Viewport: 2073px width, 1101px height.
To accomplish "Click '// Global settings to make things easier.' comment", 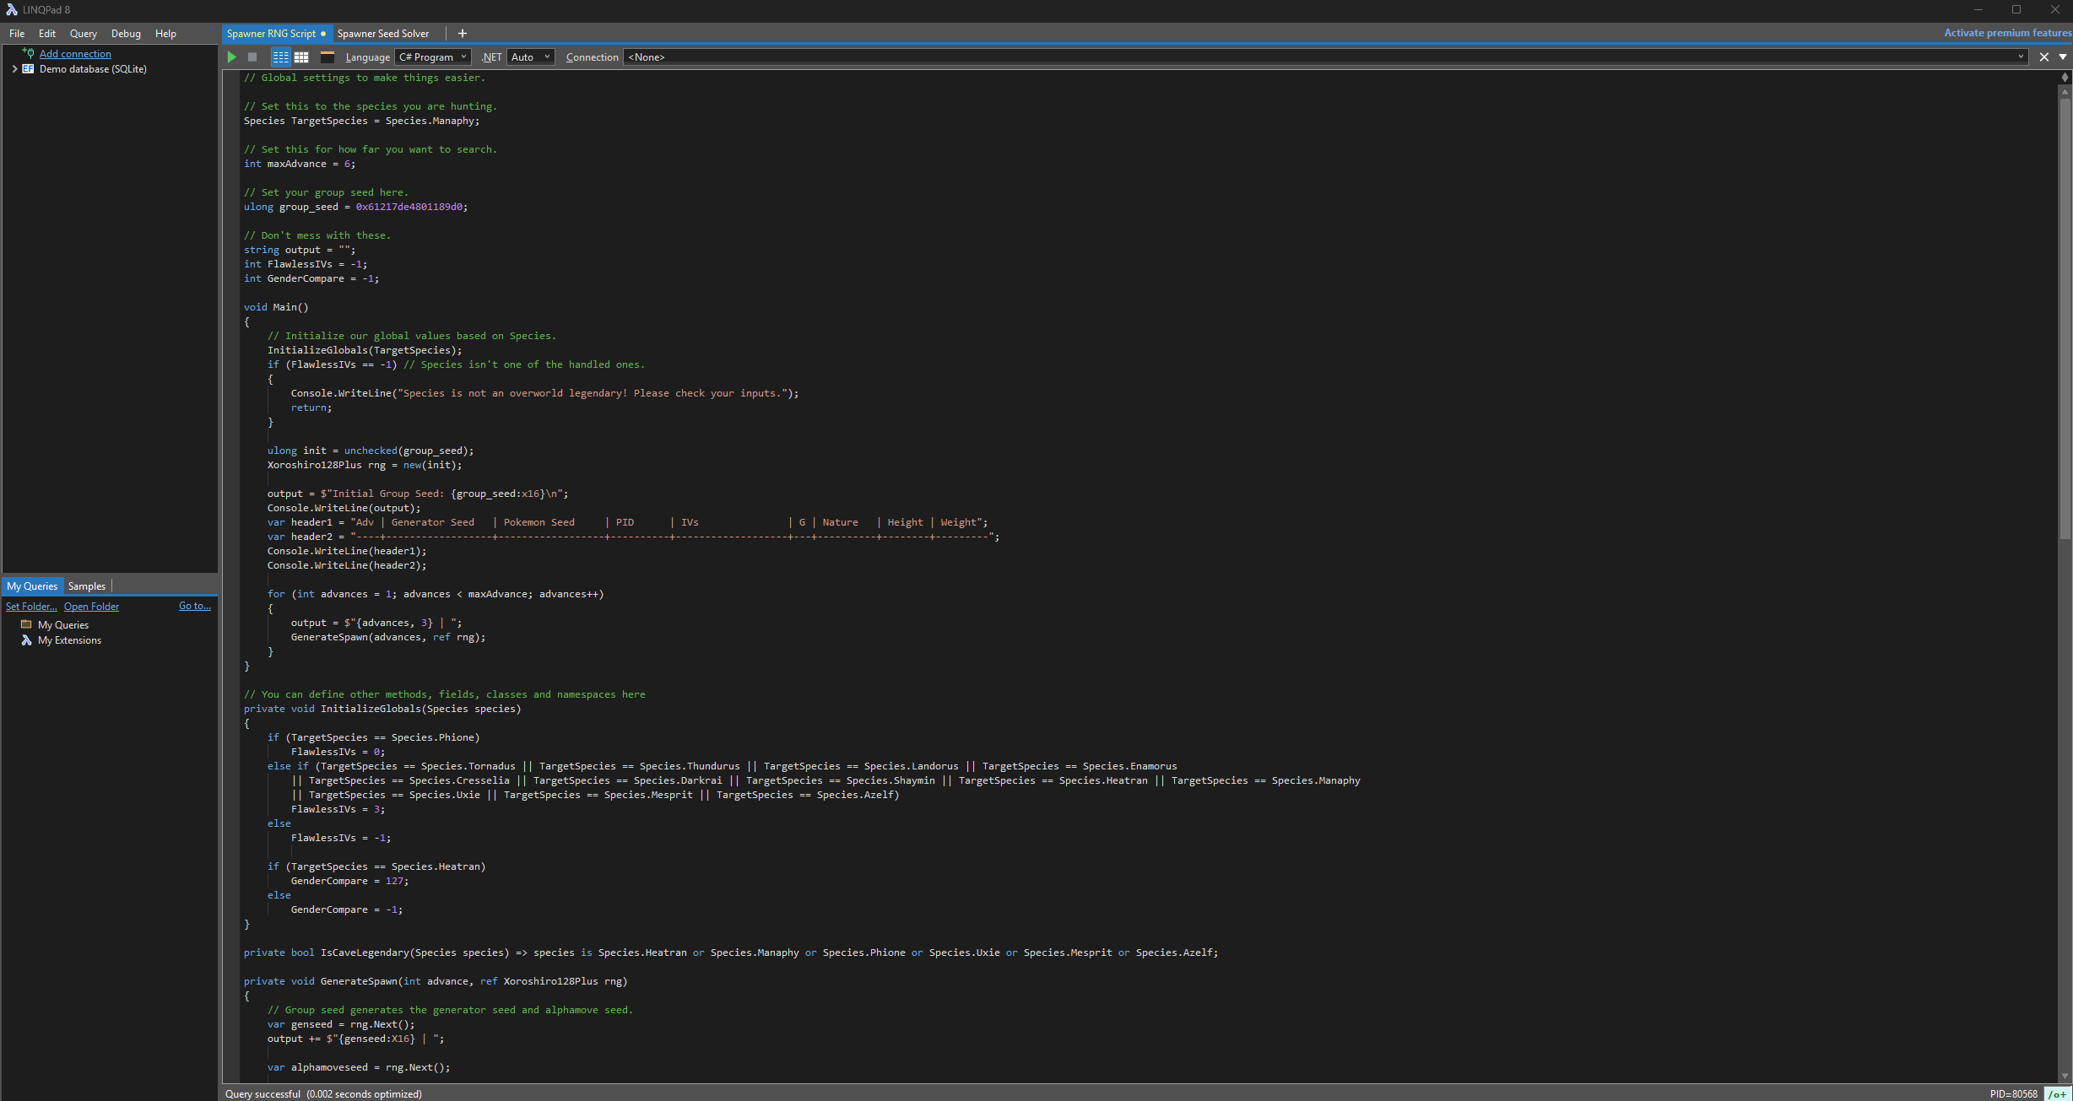I will coord(365,78).
